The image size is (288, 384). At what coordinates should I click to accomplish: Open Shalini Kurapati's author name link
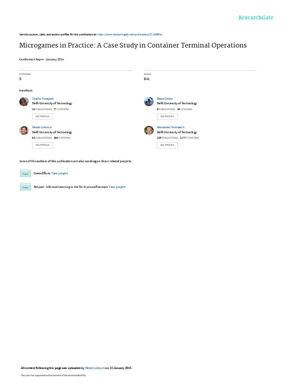[x=43, y=99]
